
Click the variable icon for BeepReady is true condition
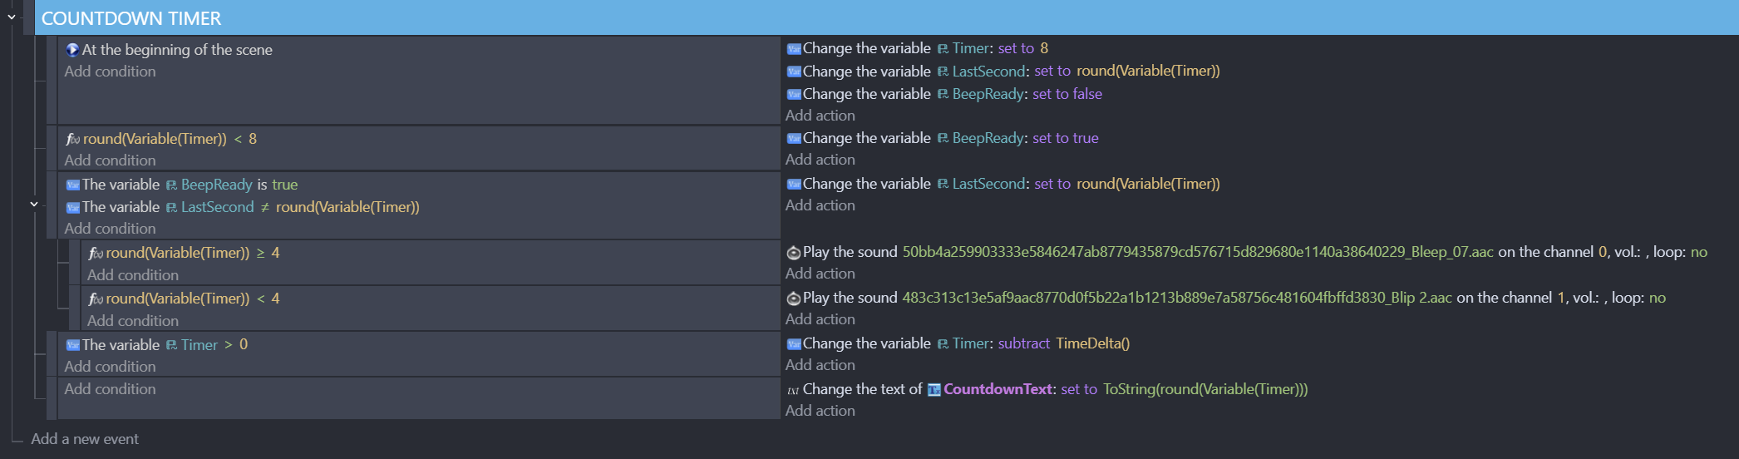(x=72, y=185)
